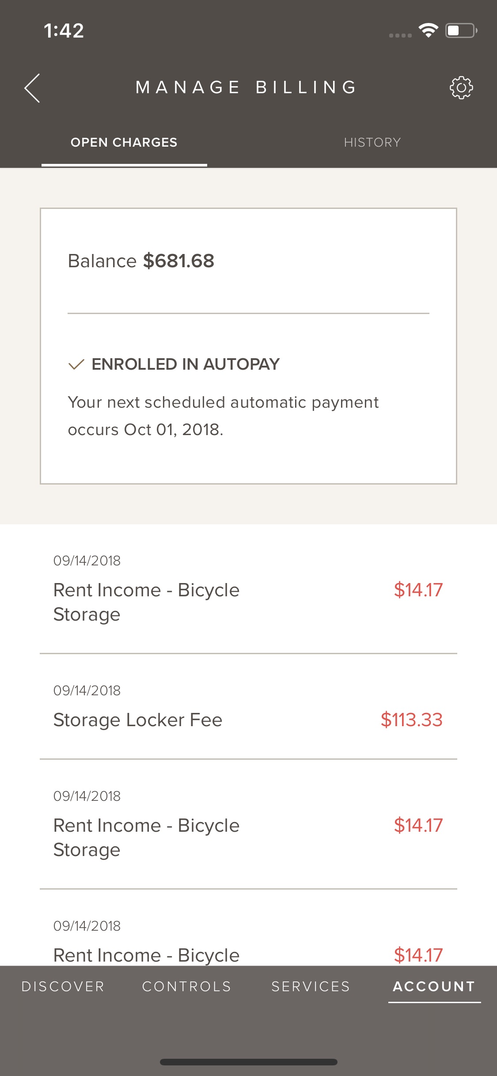The image size is (497, 1076).
Task: Tap the Wi-Fi status icon
Action: point(428,30)
